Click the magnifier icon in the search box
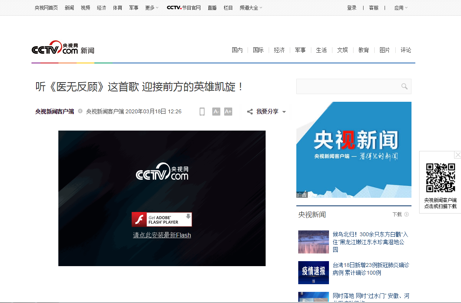 pos(404,86)
